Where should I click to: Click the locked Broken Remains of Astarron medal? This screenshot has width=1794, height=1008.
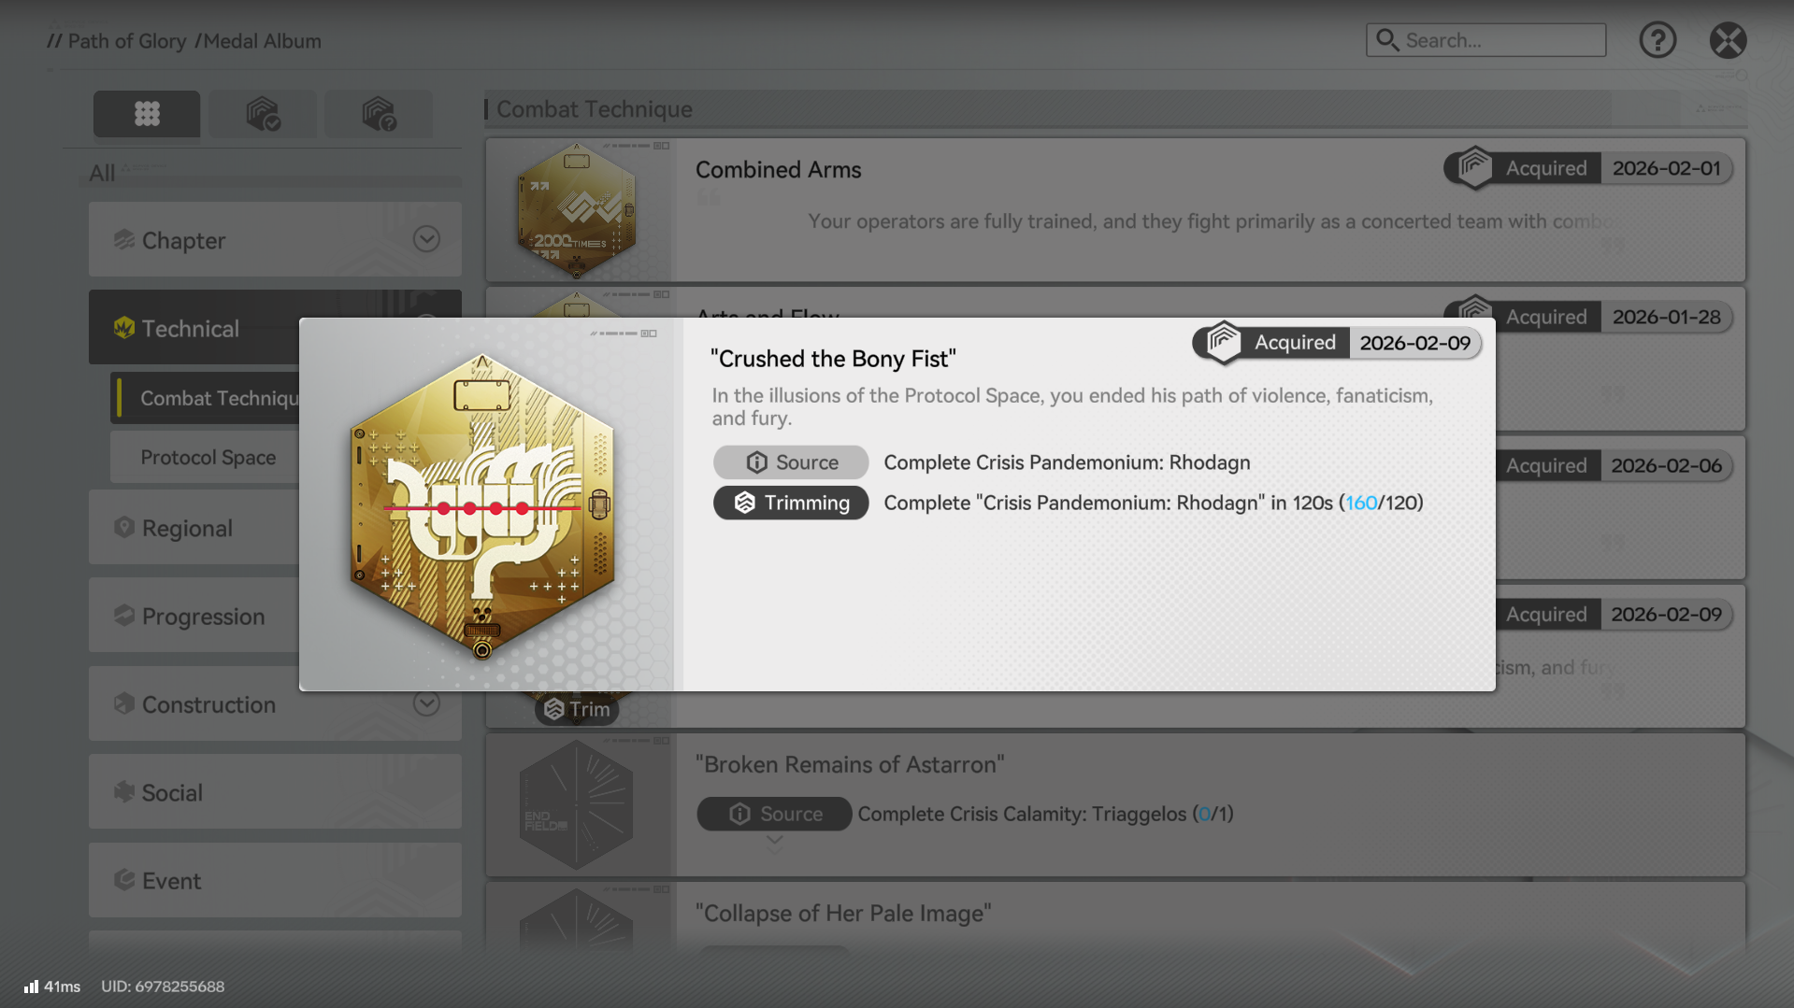click(577, 804)
